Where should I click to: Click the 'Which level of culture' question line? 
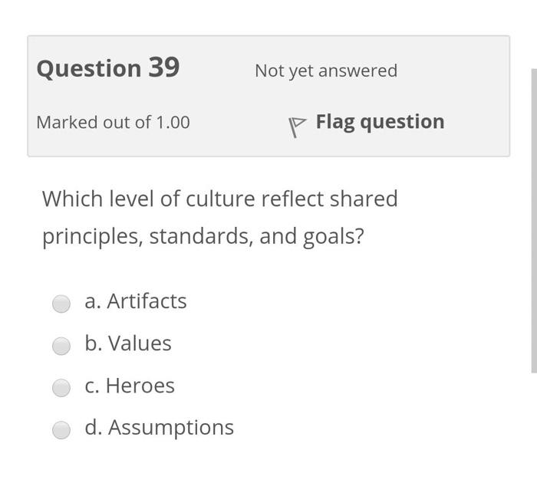[219, 199]
